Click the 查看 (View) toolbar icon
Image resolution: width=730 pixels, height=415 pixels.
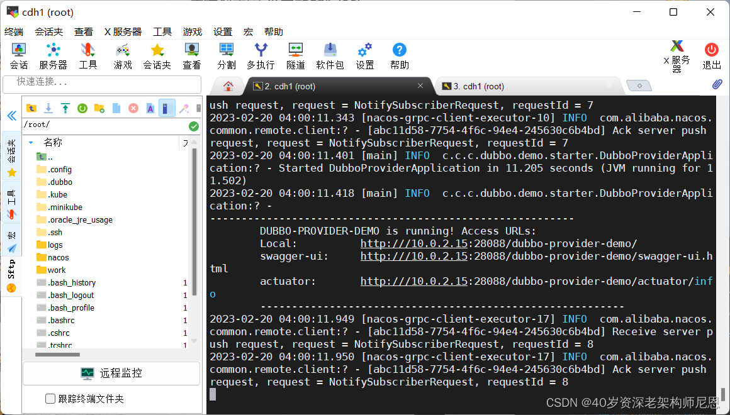(191, 56)
